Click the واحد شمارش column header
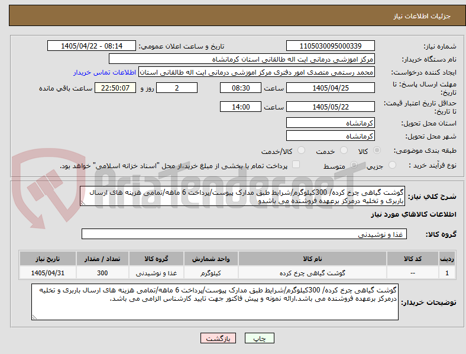Screen dimensions: 466x354 [x=211, y=259]
